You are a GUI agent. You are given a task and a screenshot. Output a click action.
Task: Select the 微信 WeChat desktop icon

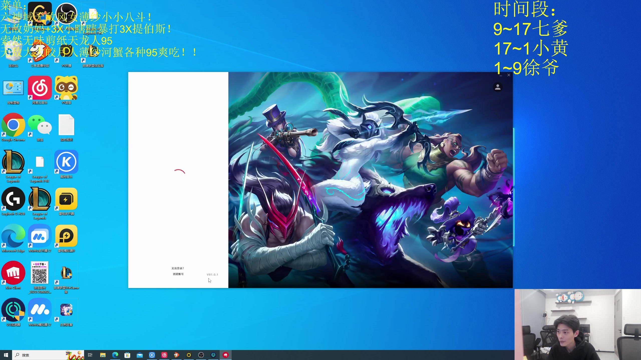point(40,127)
